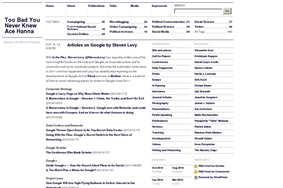Select the Political Communication tag
Image resolution: width=283 pixels, height=188 pixels.
click(168, 22)
